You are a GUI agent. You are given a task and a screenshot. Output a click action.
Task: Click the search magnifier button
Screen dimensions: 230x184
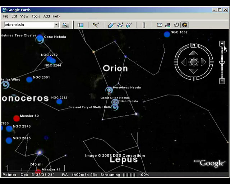65,25
